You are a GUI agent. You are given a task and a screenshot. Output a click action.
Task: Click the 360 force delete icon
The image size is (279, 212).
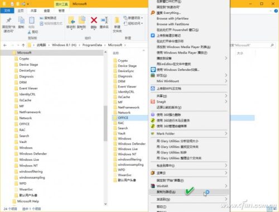tap(153, 115)
